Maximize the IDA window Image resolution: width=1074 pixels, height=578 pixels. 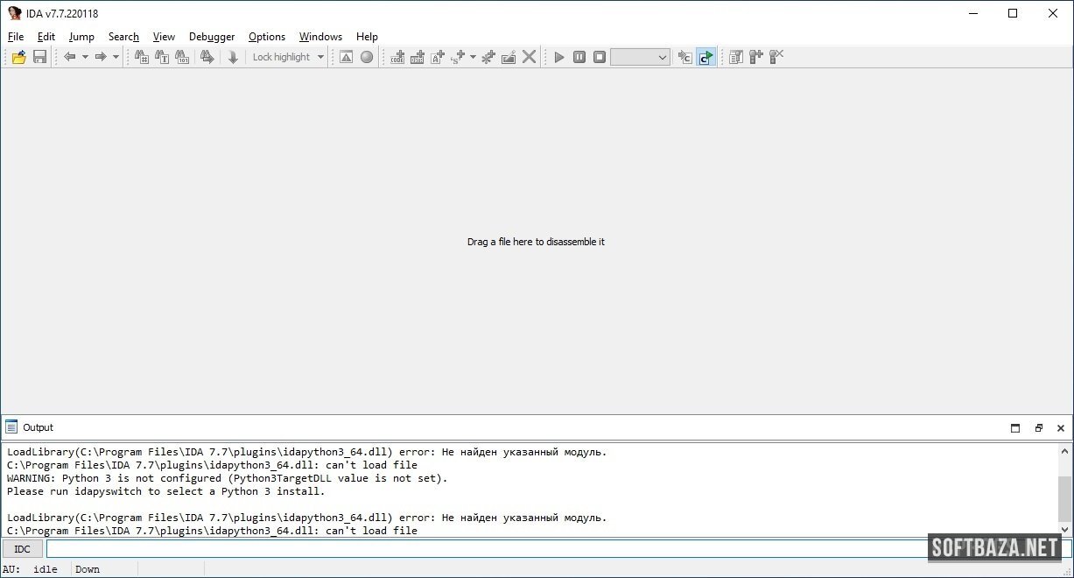tap(1013, 13)
